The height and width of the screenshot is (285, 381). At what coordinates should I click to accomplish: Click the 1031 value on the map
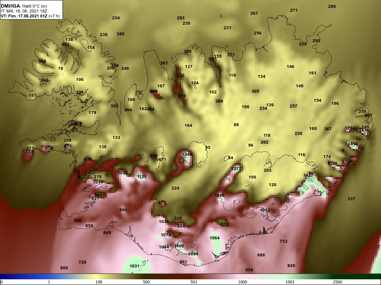(134, 266)
